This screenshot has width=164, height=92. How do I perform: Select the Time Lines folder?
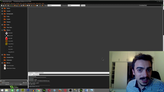(9, 27)
